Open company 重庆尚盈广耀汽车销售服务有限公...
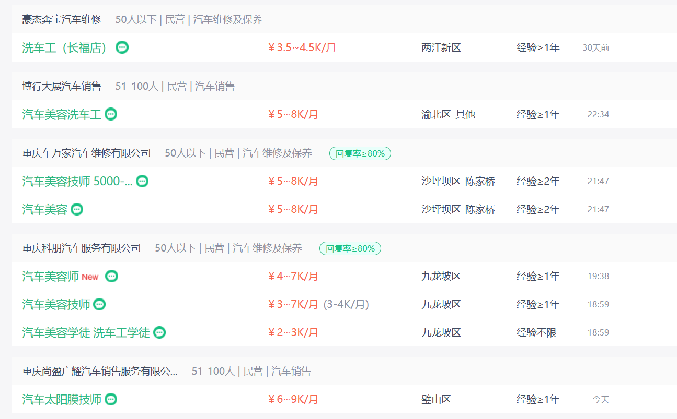 pyautogui.click(x=99, y=371)
